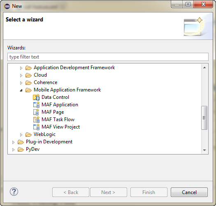Click the wizard list scroll down arrow
The height and width of the screenshot is (206, 216).
pyautogui.click(x=204, y=150)
